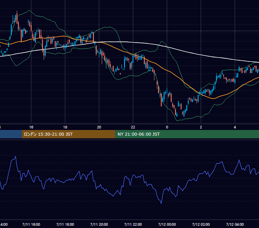Click the 16 hour label on price chart axis
259x228 pixels.
[x=31, y=127]
